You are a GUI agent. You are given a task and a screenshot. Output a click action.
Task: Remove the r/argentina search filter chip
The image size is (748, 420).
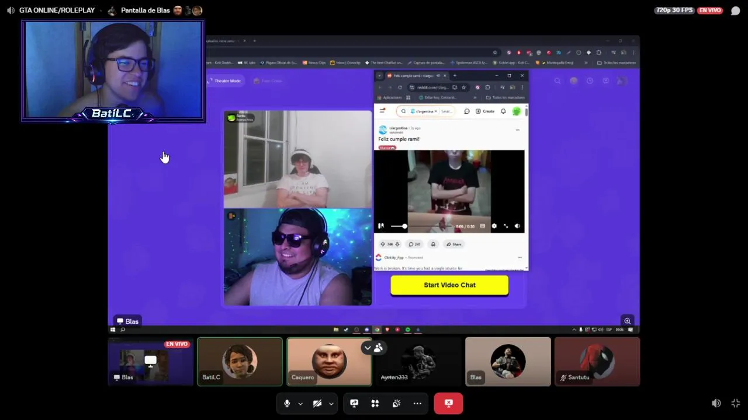436,111
